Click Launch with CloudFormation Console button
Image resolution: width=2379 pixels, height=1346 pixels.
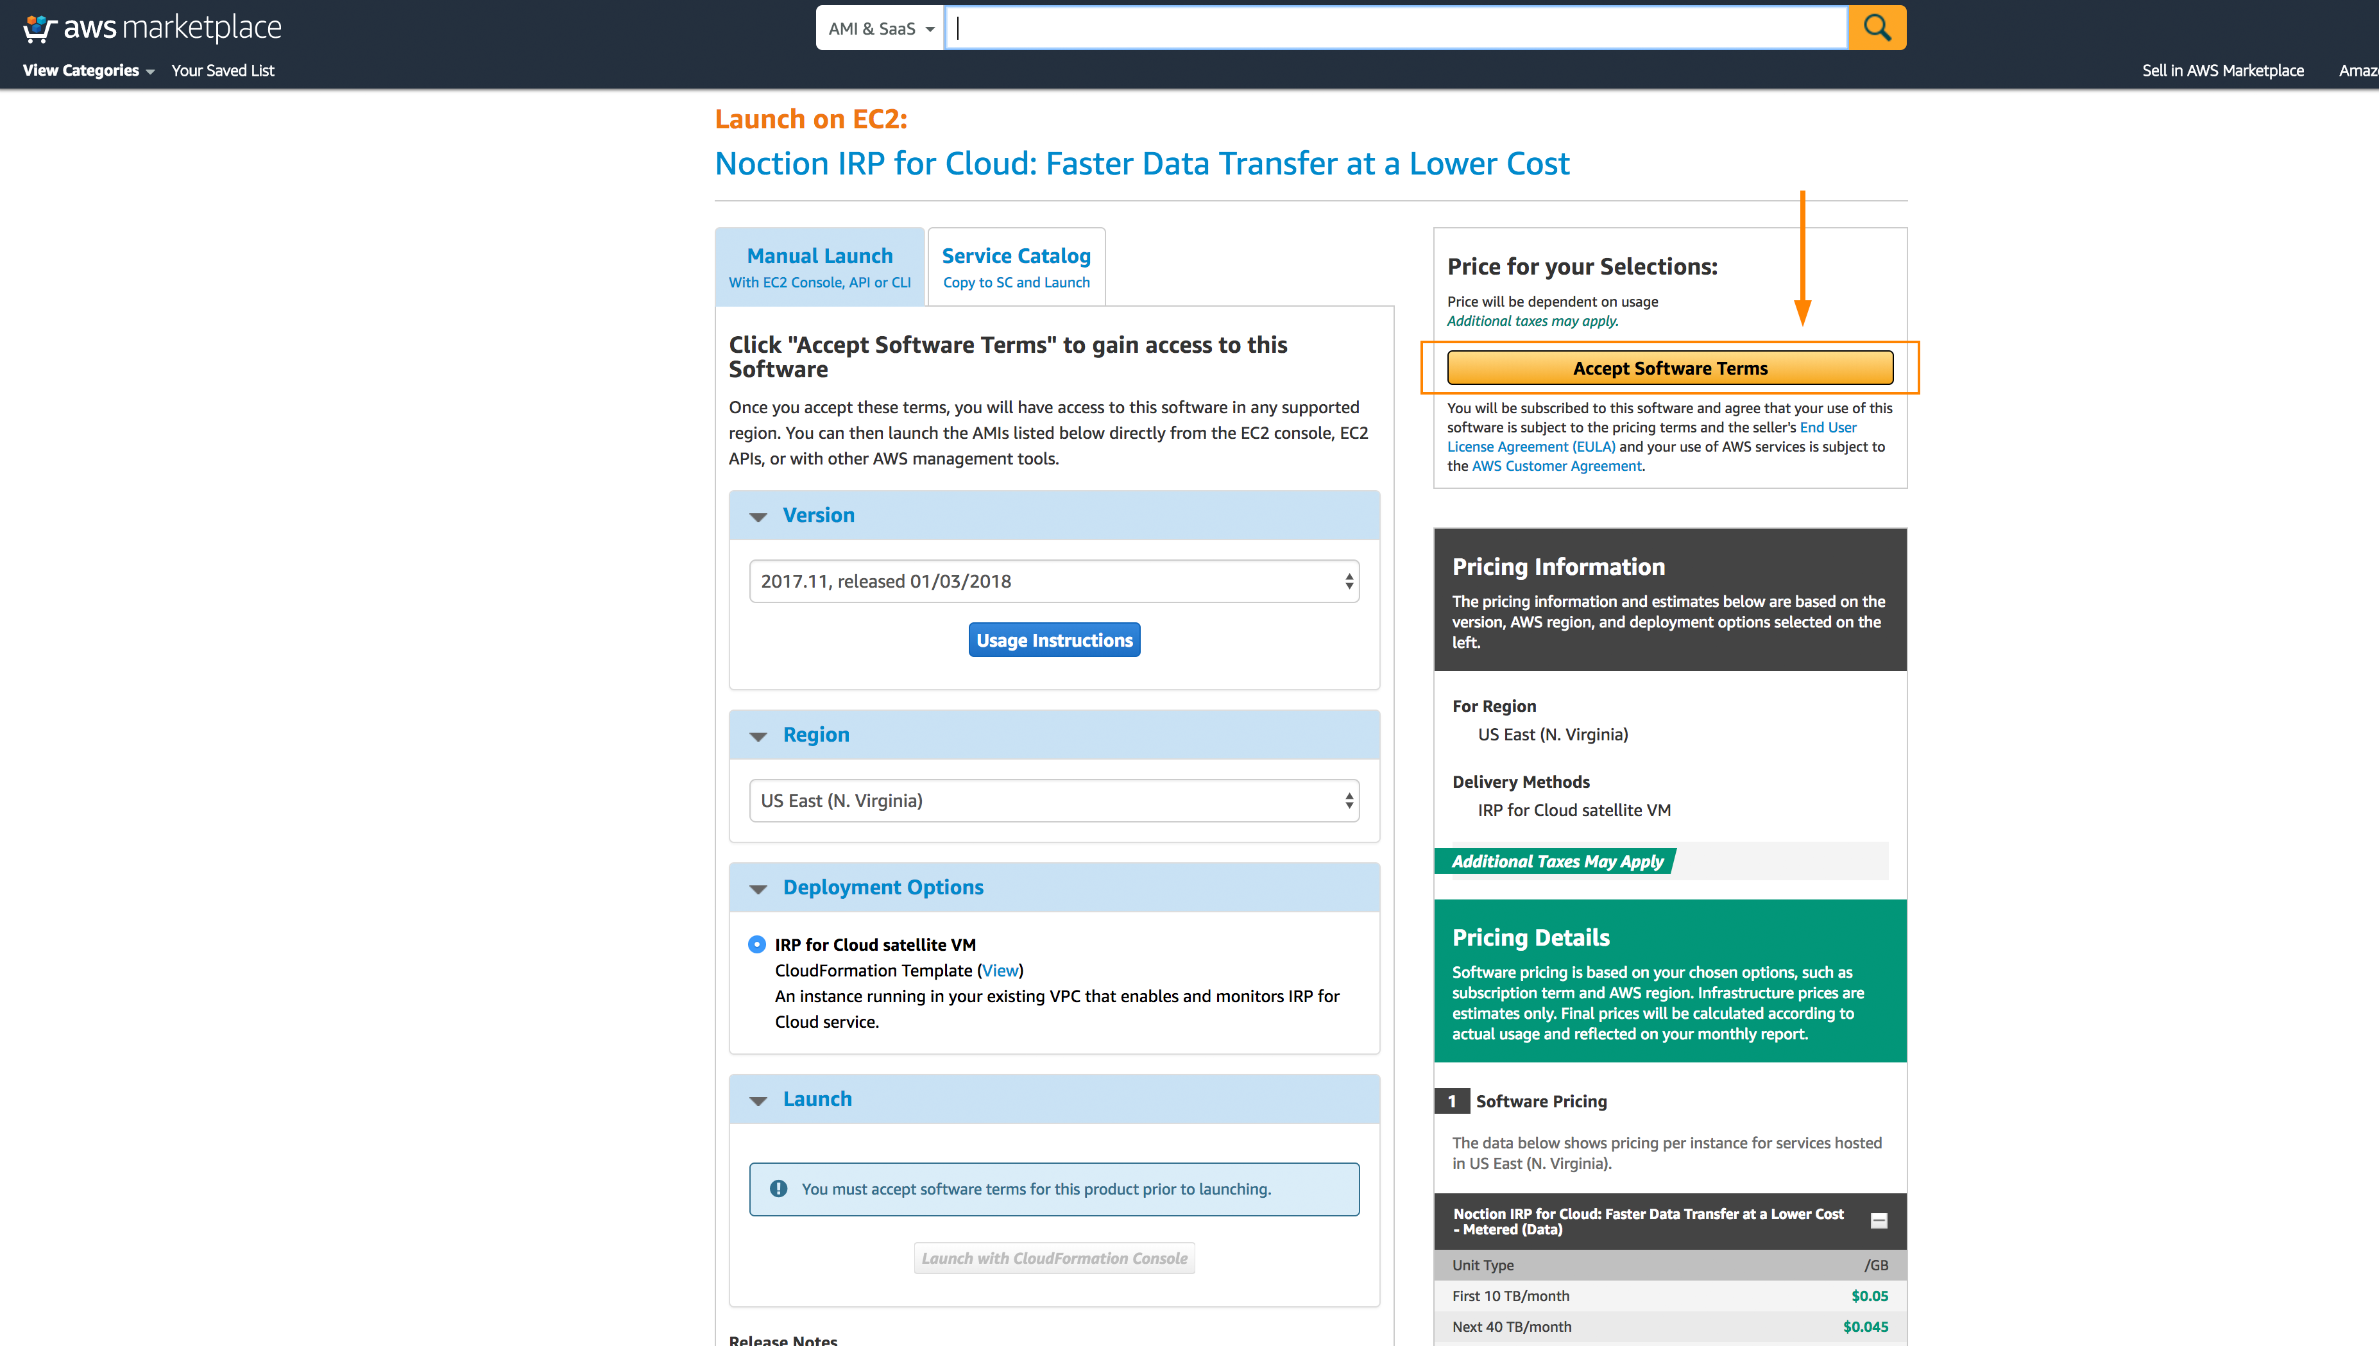coord(1053,1258)
